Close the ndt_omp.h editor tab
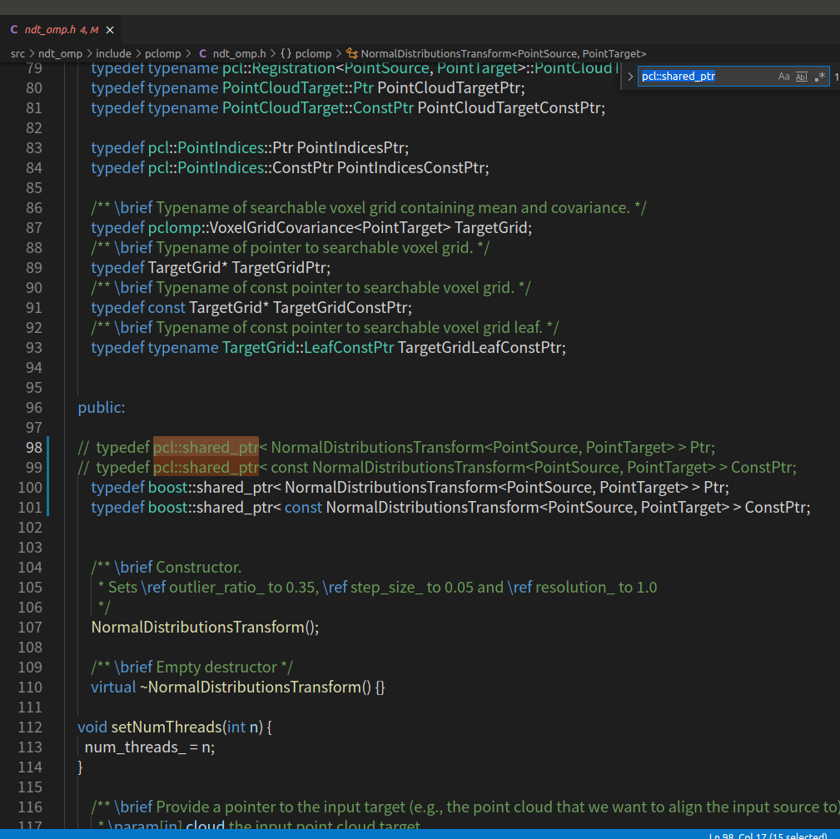 [110, 30]
